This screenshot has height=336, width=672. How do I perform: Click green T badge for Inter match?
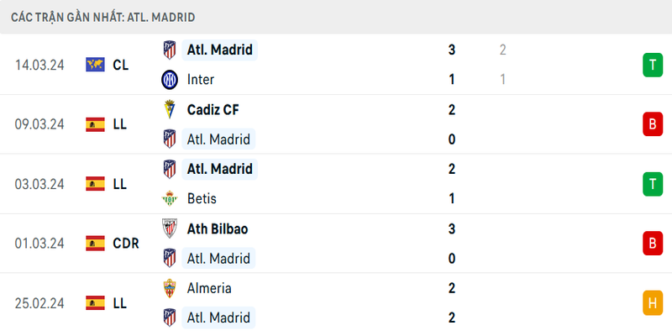point(651,65)
